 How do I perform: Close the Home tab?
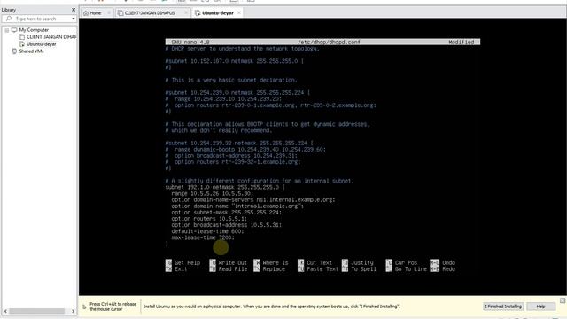pos(109,12)
